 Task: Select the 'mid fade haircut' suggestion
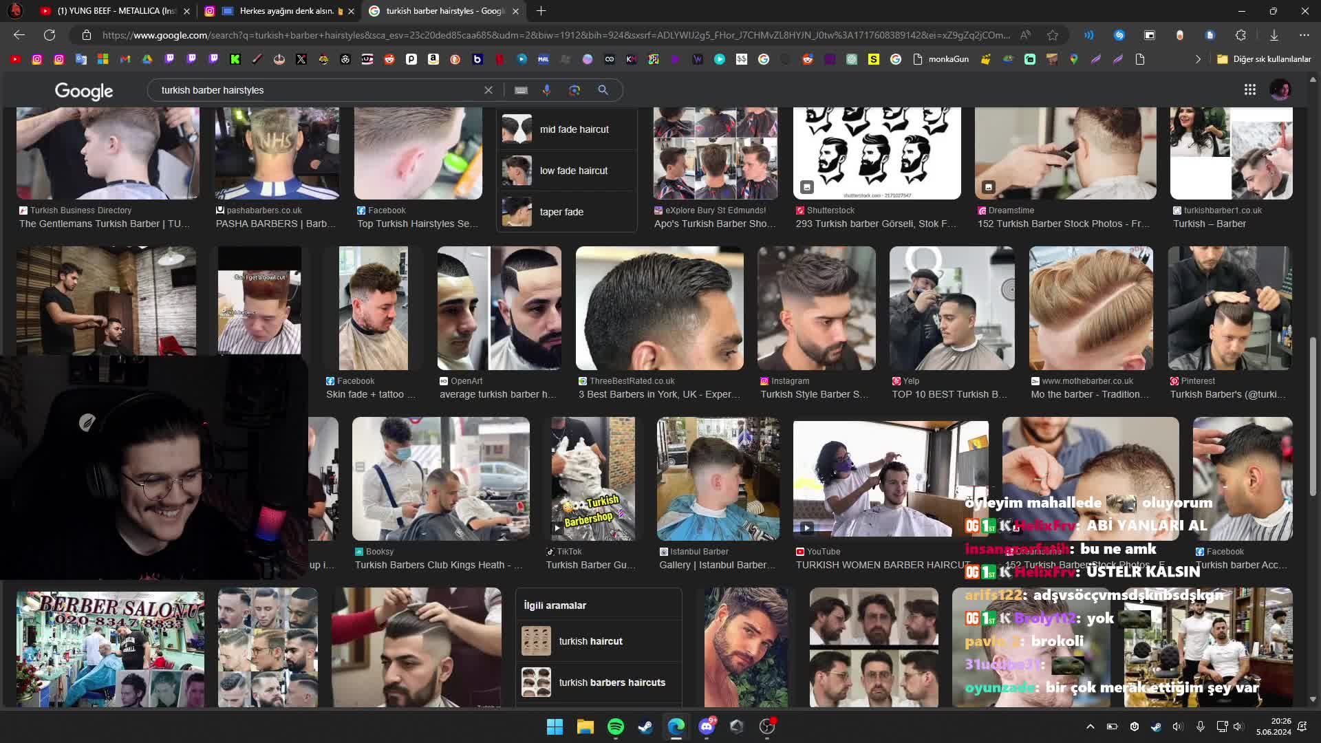(575, 129)
